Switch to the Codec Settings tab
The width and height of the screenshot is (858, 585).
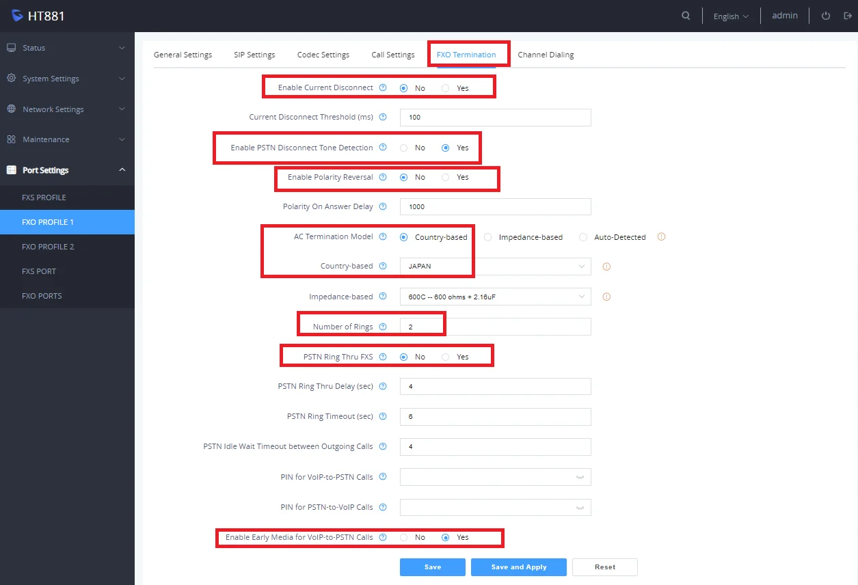pyautogui.click(x=323, y=55)
